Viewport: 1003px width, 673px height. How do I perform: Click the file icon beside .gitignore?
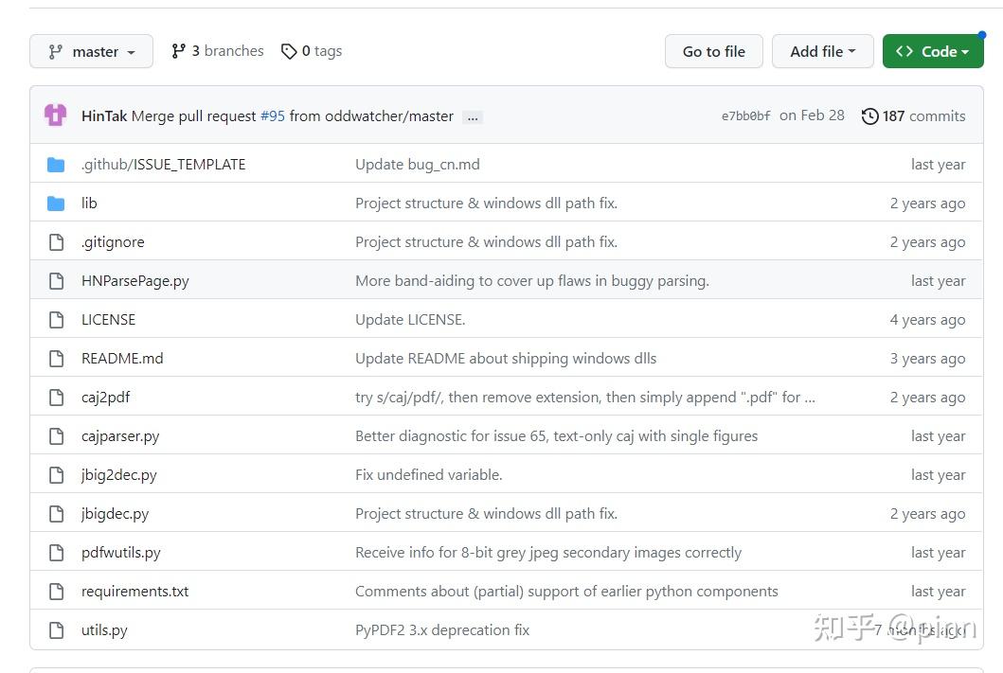pos(56,242)
